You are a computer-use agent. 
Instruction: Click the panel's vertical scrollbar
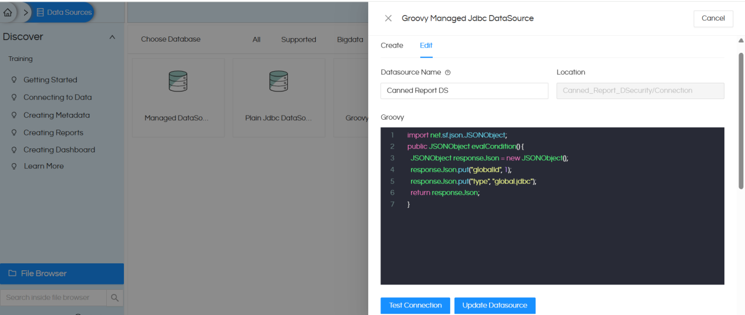tap(740, 117)
